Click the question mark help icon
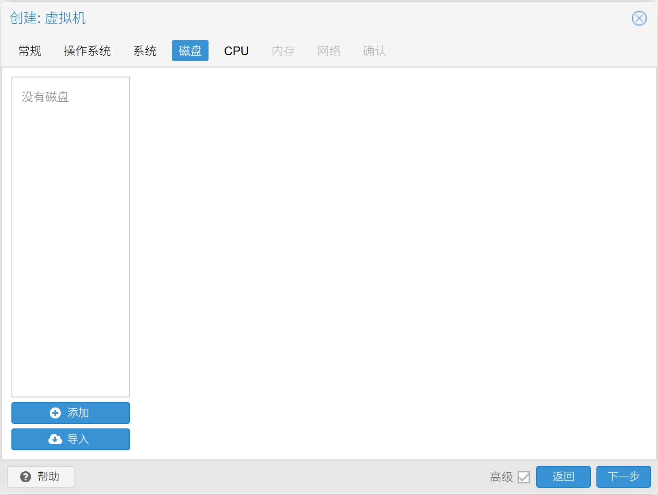Screen dimensions: 658x495 click(x=26, y=477)
